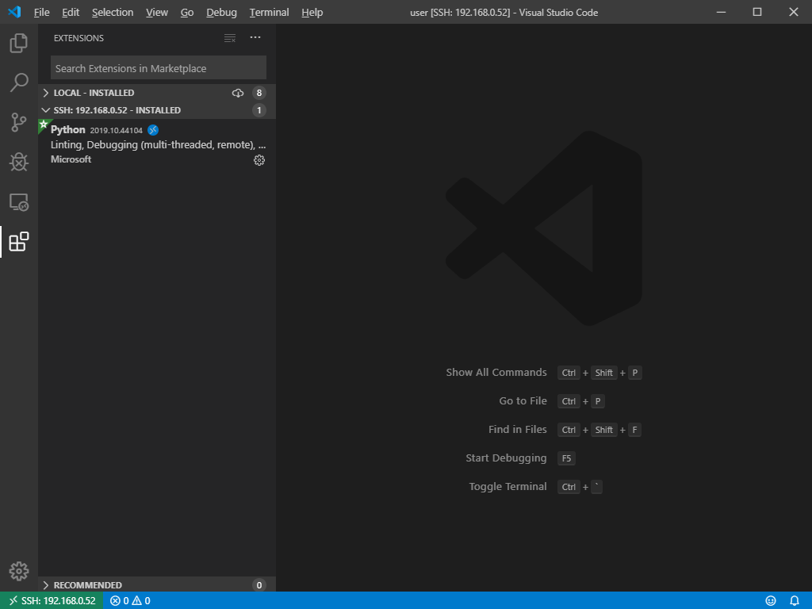Open the Debug menu

[221, 13]
